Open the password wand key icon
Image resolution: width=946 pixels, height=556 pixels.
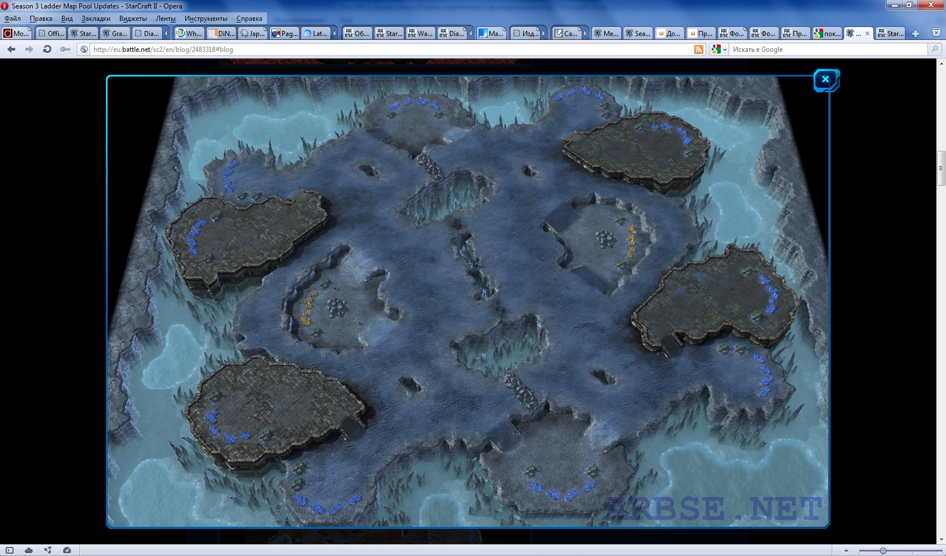coord(65,50)
